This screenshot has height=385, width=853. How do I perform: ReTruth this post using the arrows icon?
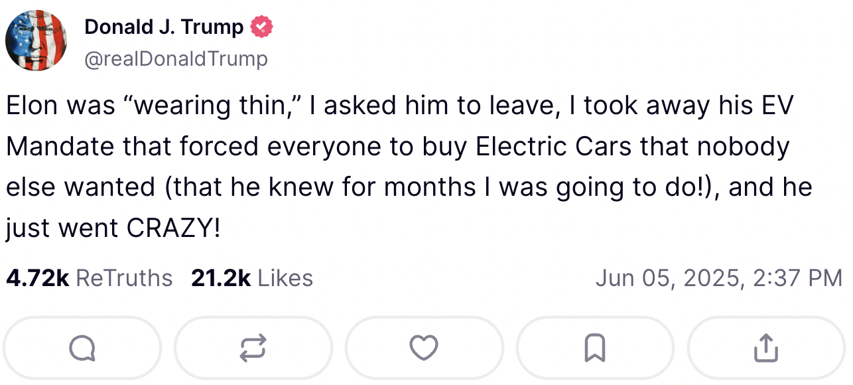tap(253, 348)
